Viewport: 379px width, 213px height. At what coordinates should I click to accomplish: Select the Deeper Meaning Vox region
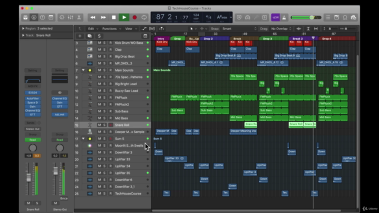coord(243,131)
